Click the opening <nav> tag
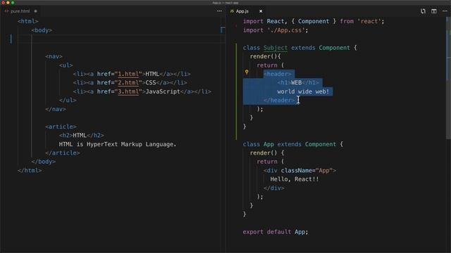This screenshot has width=451, height=253. tap(54, 56)
